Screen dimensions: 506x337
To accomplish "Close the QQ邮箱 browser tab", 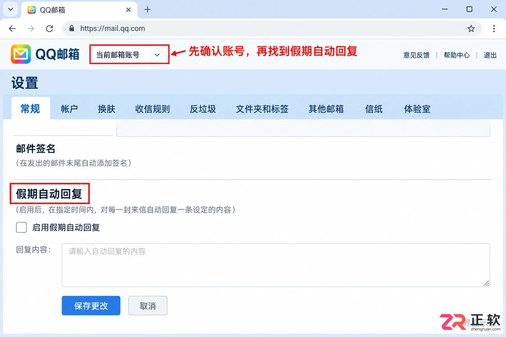I will pos(129,10).
